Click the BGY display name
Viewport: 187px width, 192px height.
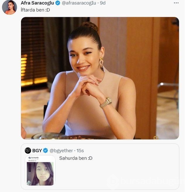(x=37, y=151)
